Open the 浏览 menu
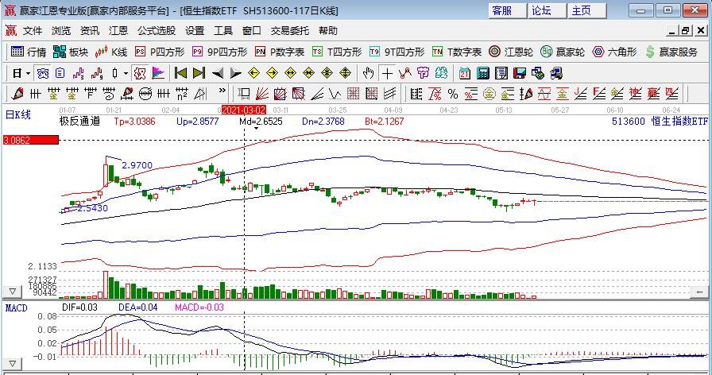The width and height of the screenshot is (712, 375). click(x=61, y=31)
